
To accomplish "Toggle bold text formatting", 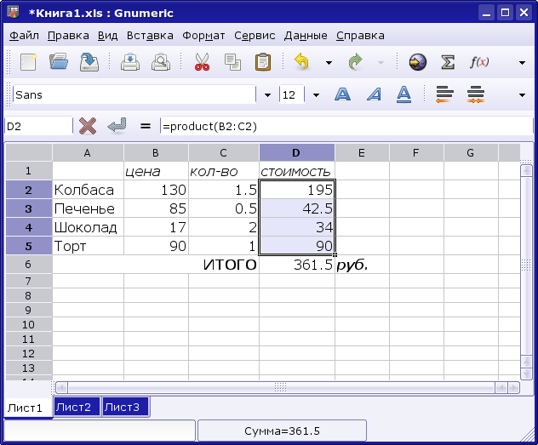I will click(342, 94).
